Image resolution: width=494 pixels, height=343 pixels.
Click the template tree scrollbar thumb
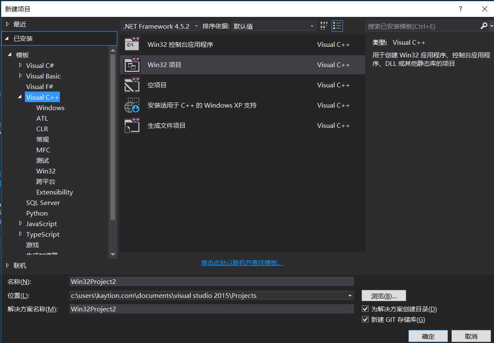(113, 137)
